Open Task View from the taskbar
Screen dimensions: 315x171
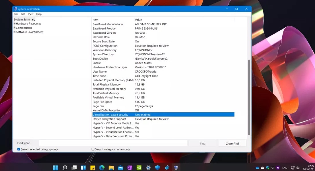tap(74, 168)
